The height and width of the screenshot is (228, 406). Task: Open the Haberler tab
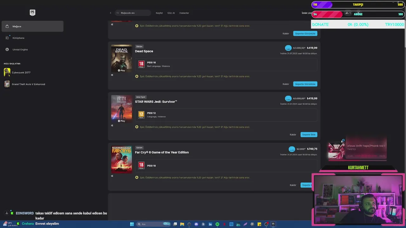[184, 13]
